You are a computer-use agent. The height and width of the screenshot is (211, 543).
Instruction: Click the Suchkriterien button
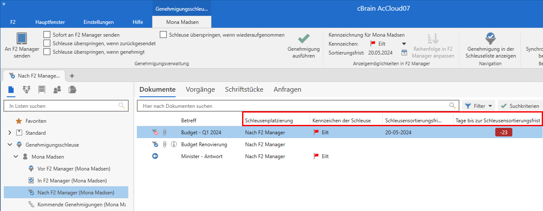coord(520,106)
